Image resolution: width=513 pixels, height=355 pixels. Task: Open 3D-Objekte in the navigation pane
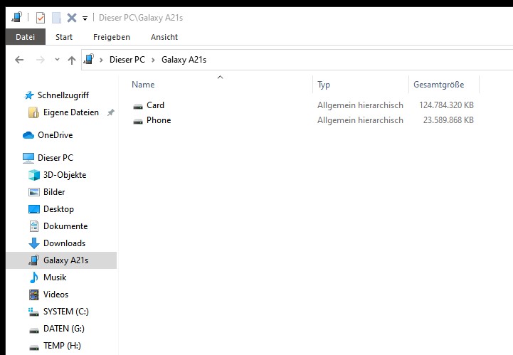click(x=65, y=175)
